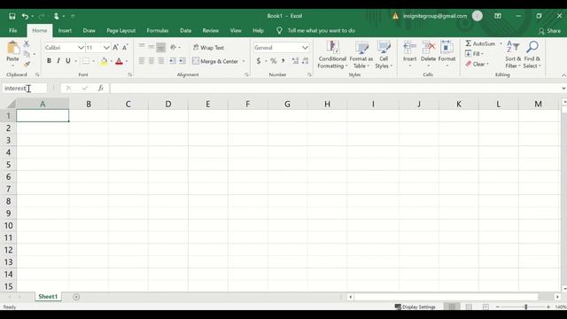Click Top Align icon
567x319 pixels.
[142, 47]
